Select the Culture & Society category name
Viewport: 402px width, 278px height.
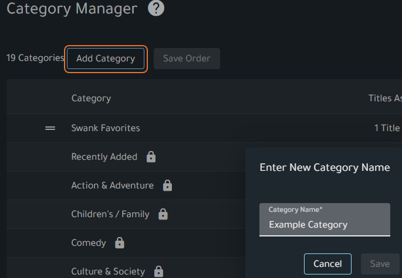(x=108, y=272)
